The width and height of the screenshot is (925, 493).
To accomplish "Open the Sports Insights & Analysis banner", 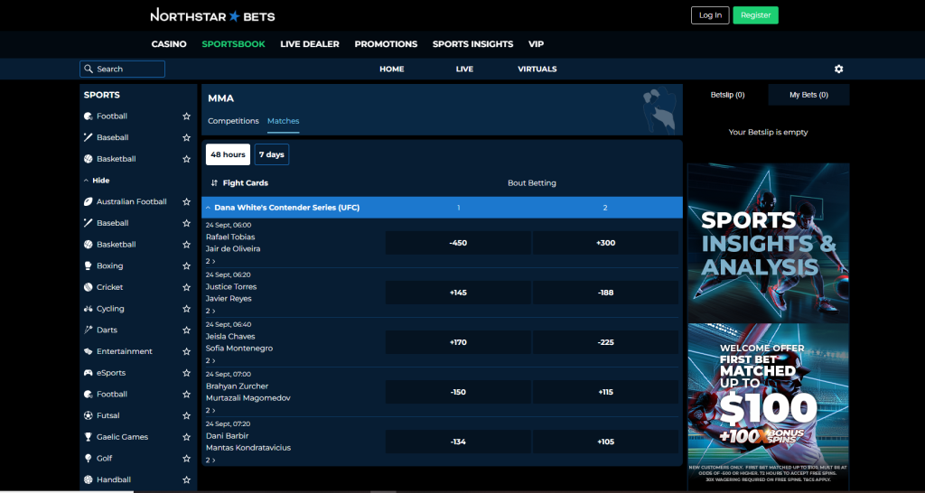I will (768, 243).
